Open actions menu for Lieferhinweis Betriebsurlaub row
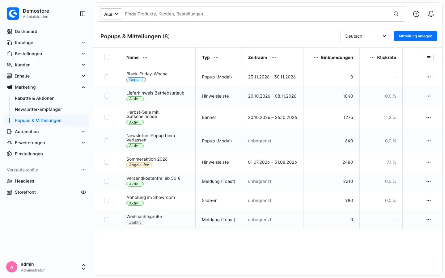The image size is (445, 278). (x=429, y=96)
